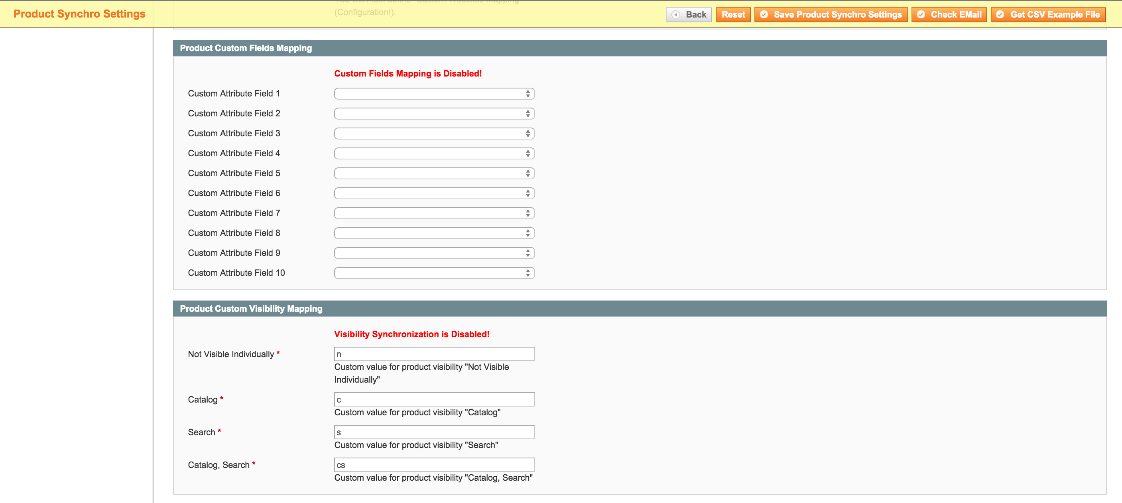
Task: Click the Back button
Action: point(689,15)
